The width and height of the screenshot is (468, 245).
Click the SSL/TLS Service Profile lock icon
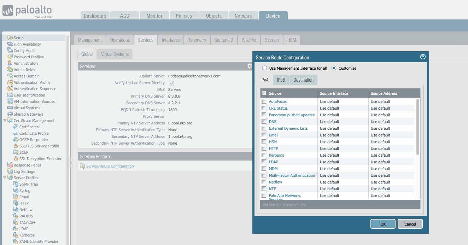tap(16, 146)
